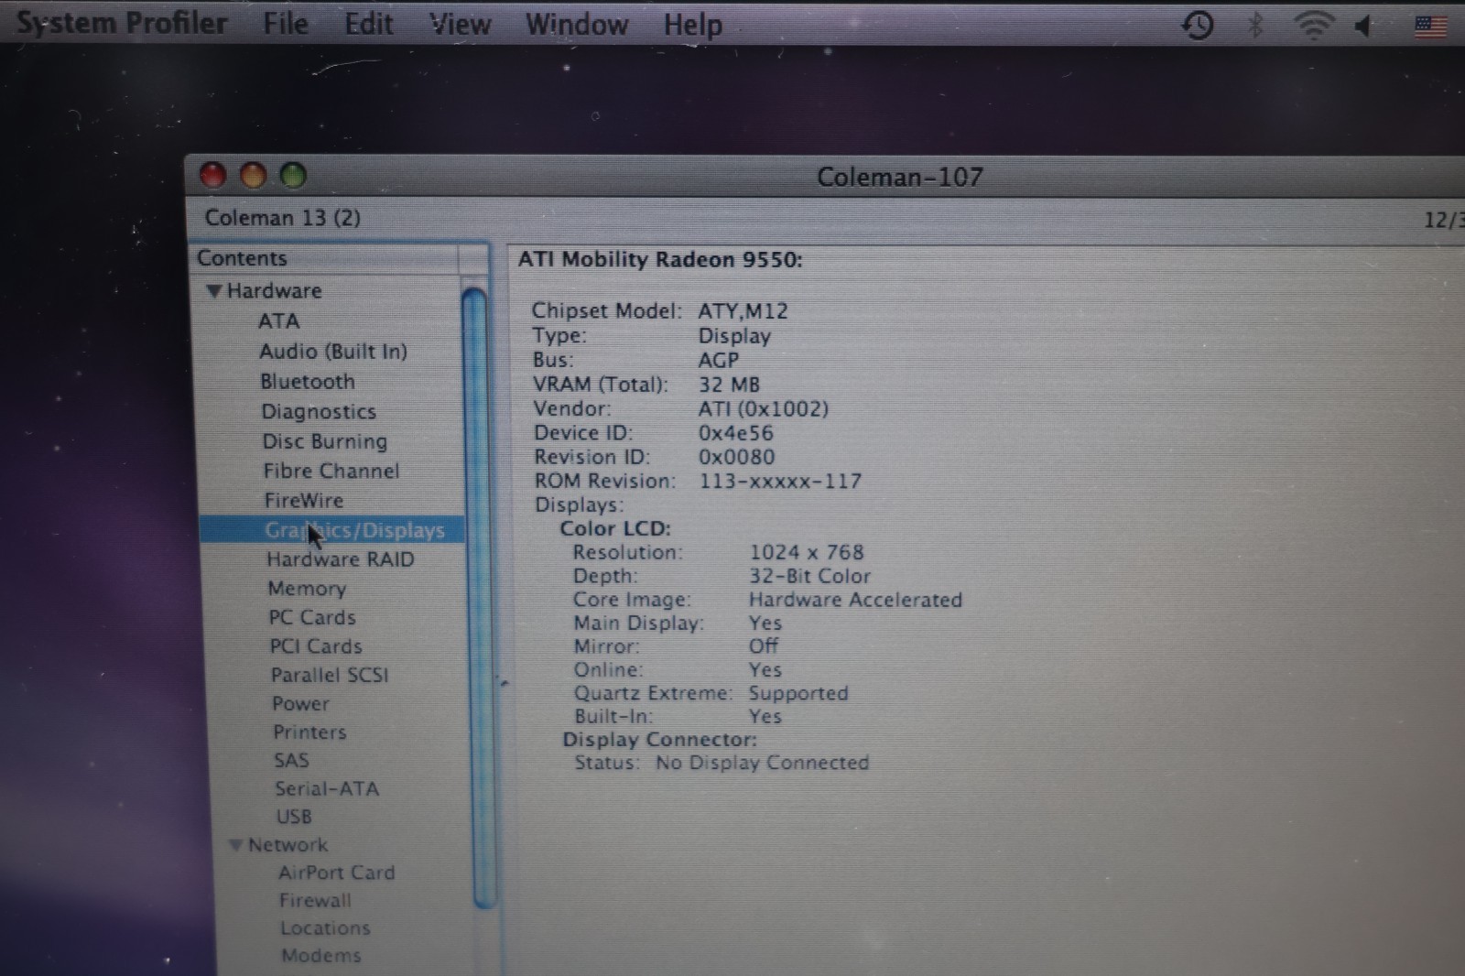Open the System Profiler menu
1465x976 pixels.
(122, 23)
